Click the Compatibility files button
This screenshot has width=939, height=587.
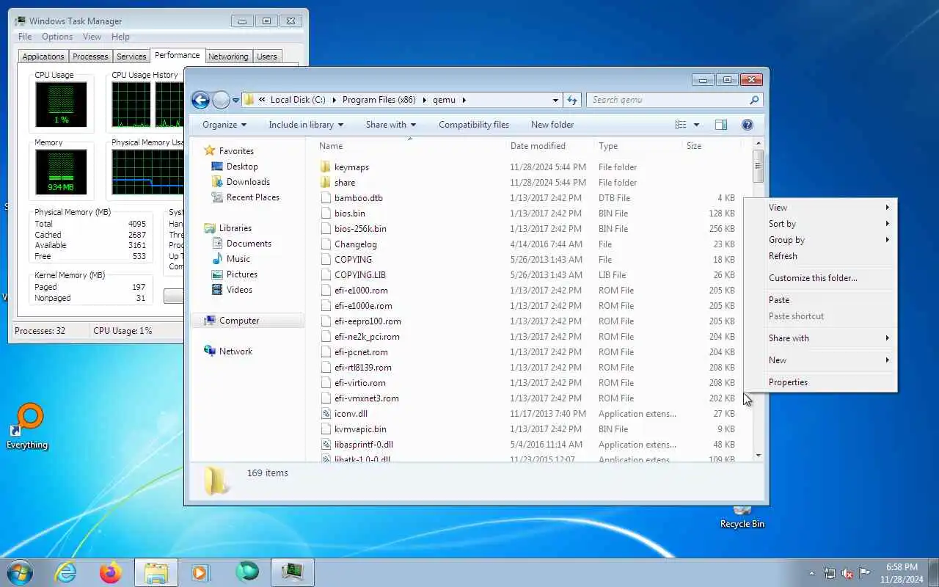(x=474, y=125)
